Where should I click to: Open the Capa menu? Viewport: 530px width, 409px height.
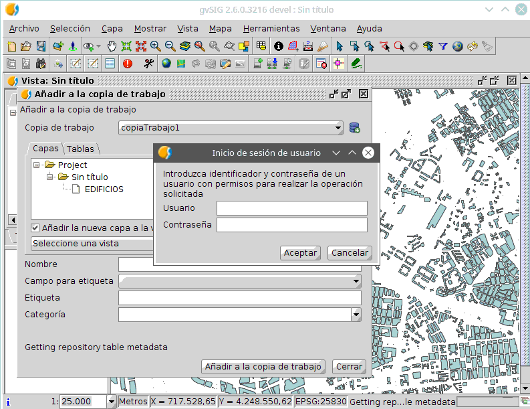112,29
